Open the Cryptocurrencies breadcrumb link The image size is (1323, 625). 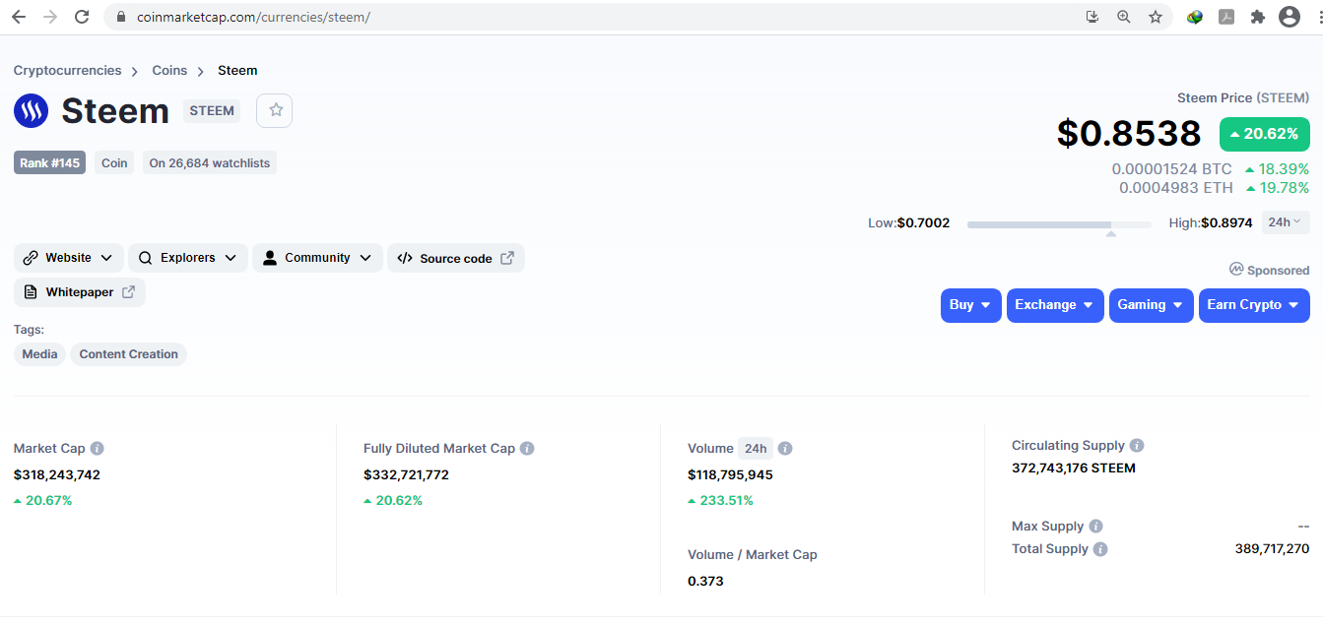coord(68,71)
